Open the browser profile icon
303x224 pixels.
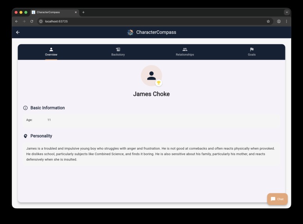pos(279,22)
